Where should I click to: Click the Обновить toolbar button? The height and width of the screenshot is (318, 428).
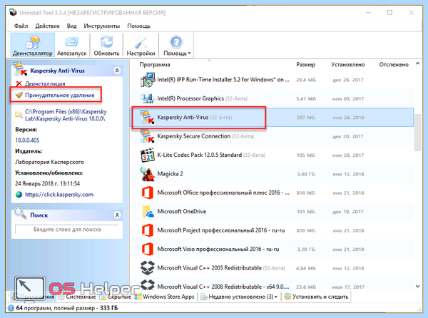click(x=106, y=45)
